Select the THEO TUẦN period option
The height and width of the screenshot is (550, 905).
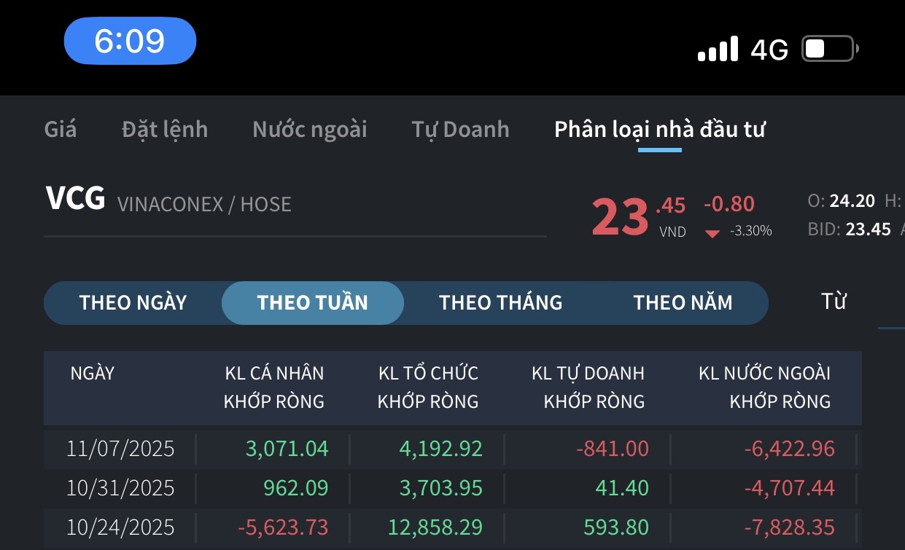[x=312, y=302]
